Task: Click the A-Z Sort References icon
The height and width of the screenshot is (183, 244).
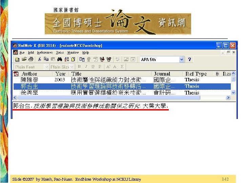Action: click(67, 59)
